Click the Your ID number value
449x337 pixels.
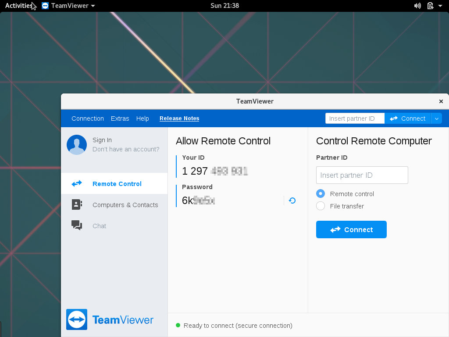point(215,171)
